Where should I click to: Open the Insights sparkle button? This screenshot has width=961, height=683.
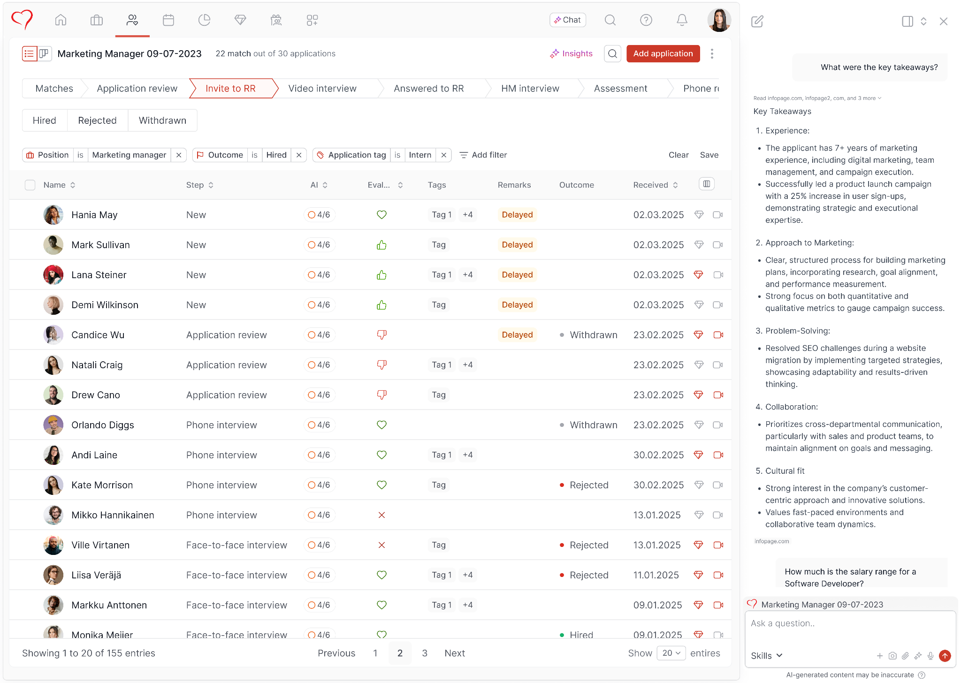click(571, 53)
